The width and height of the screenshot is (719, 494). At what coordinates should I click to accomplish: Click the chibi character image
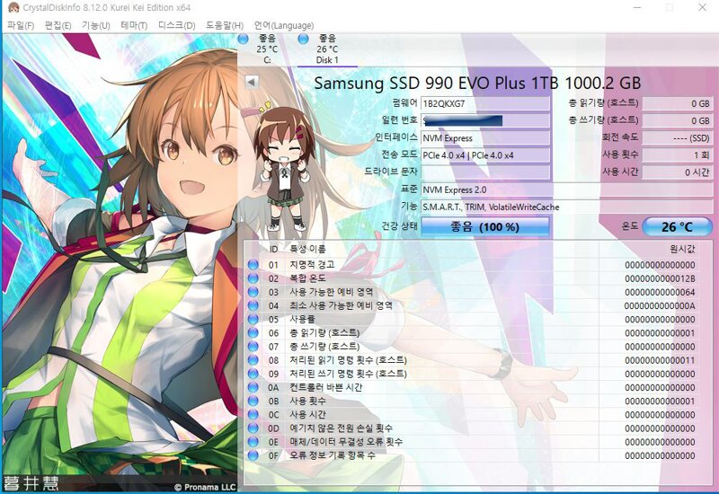284,168
